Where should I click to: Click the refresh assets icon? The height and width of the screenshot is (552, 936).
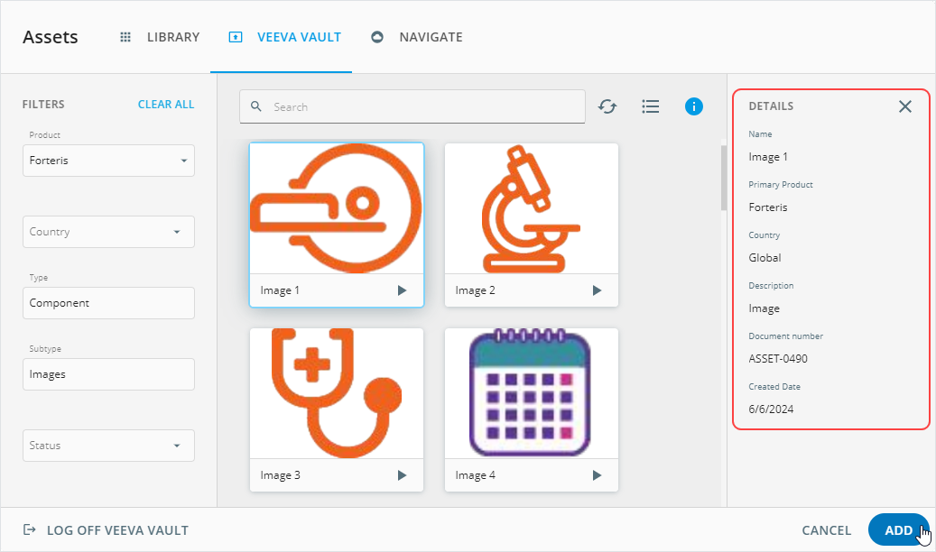click(607, 106)
